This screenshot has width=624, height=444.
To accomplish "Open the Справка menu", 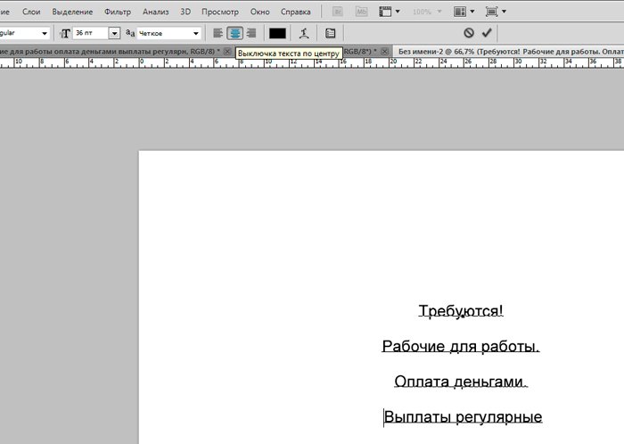I will [295, 12].
